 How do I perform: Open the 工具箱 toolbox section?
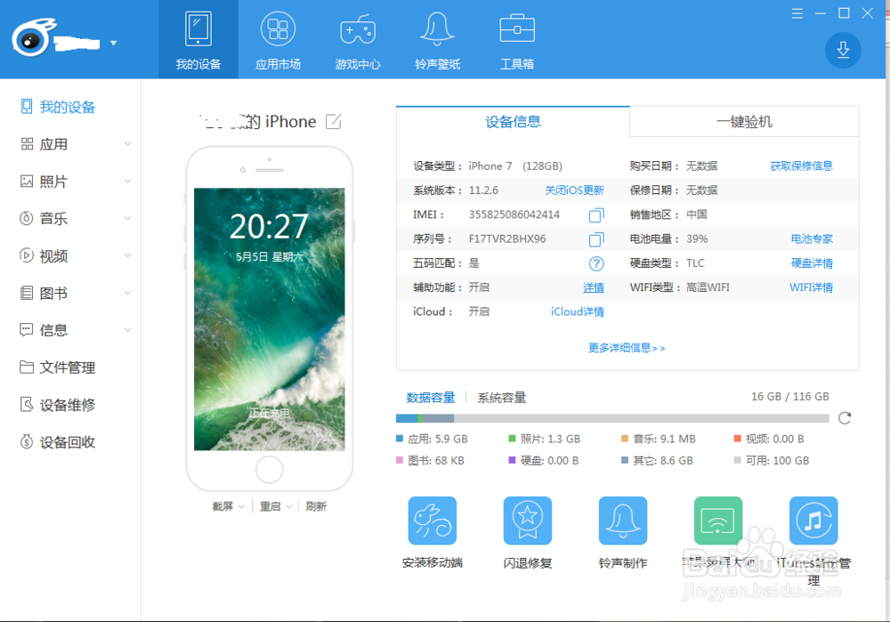pyautogui.click(x=516, y=40)
